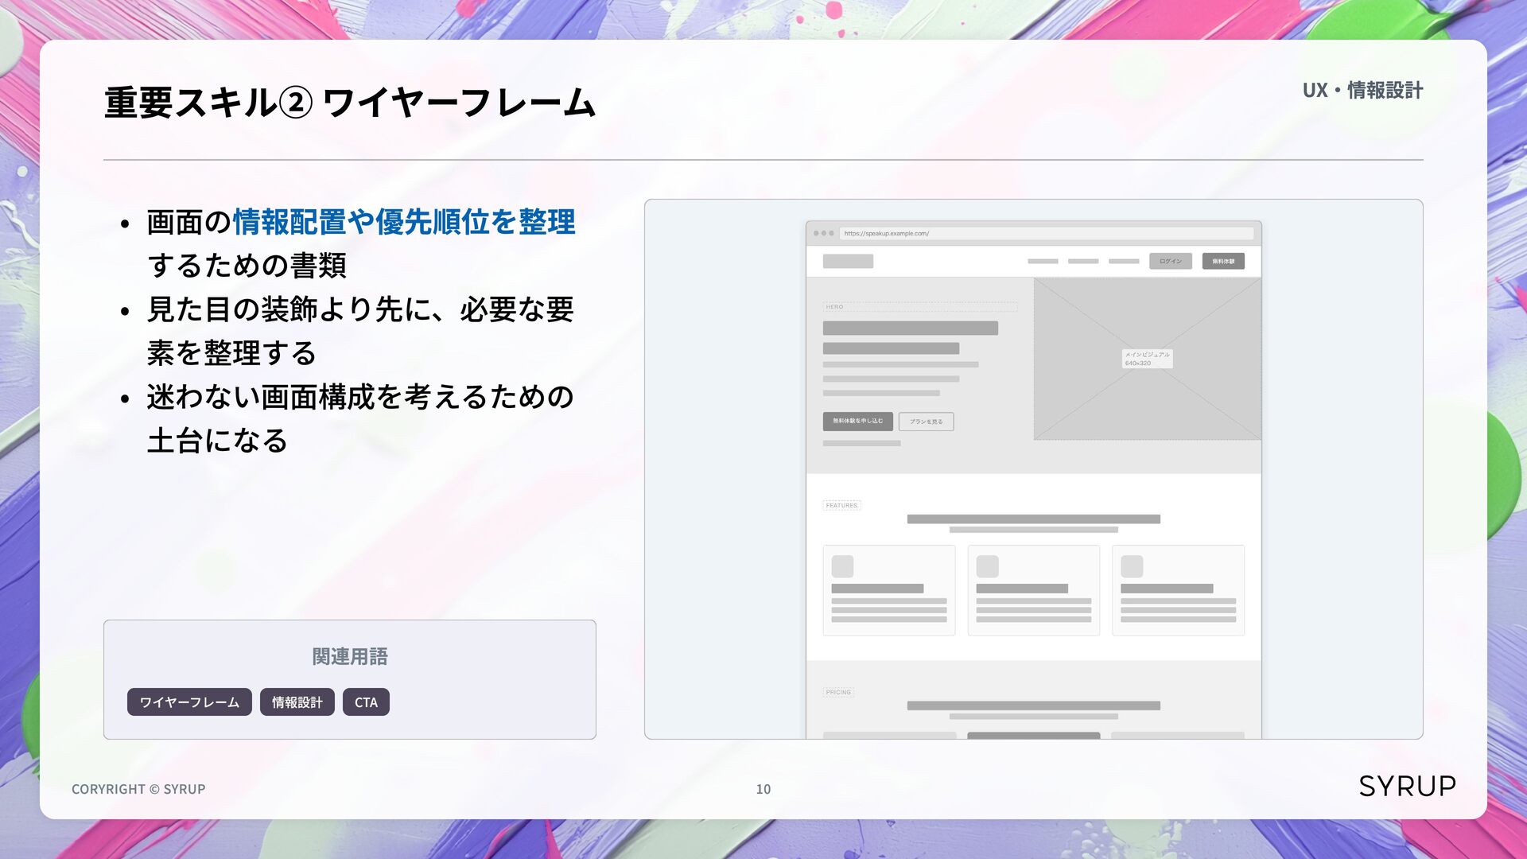This screenshot has width=1527, height=859.
Task: Click the 関連用語 heading
Action: click(350, 656)
